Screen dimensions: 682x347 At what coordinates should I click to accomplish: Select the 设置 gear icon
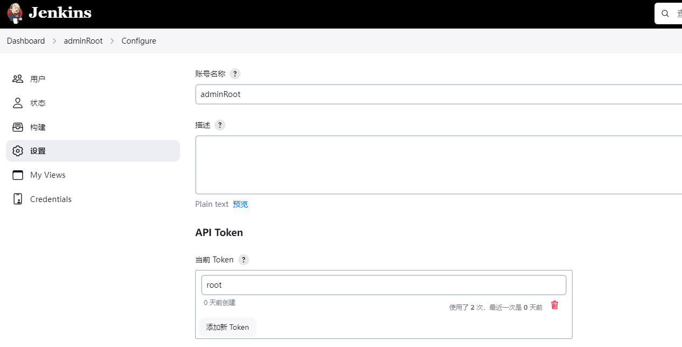click(18, 151)
